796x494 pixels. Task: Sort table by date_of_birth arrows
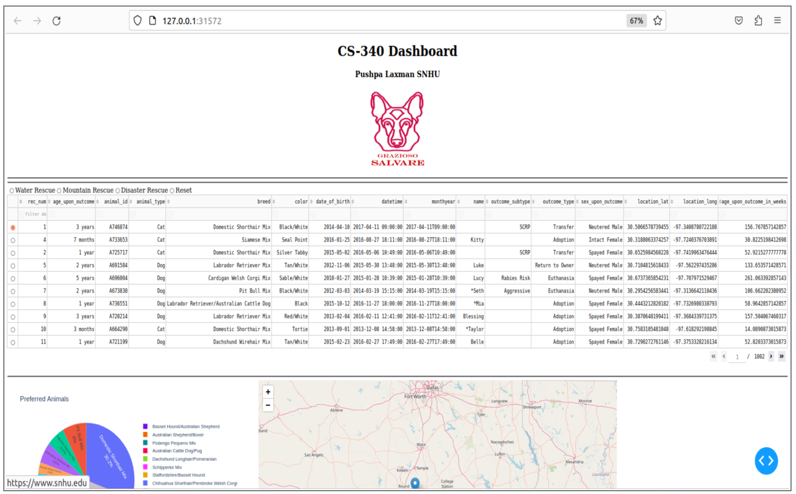(x=311, y=202)
